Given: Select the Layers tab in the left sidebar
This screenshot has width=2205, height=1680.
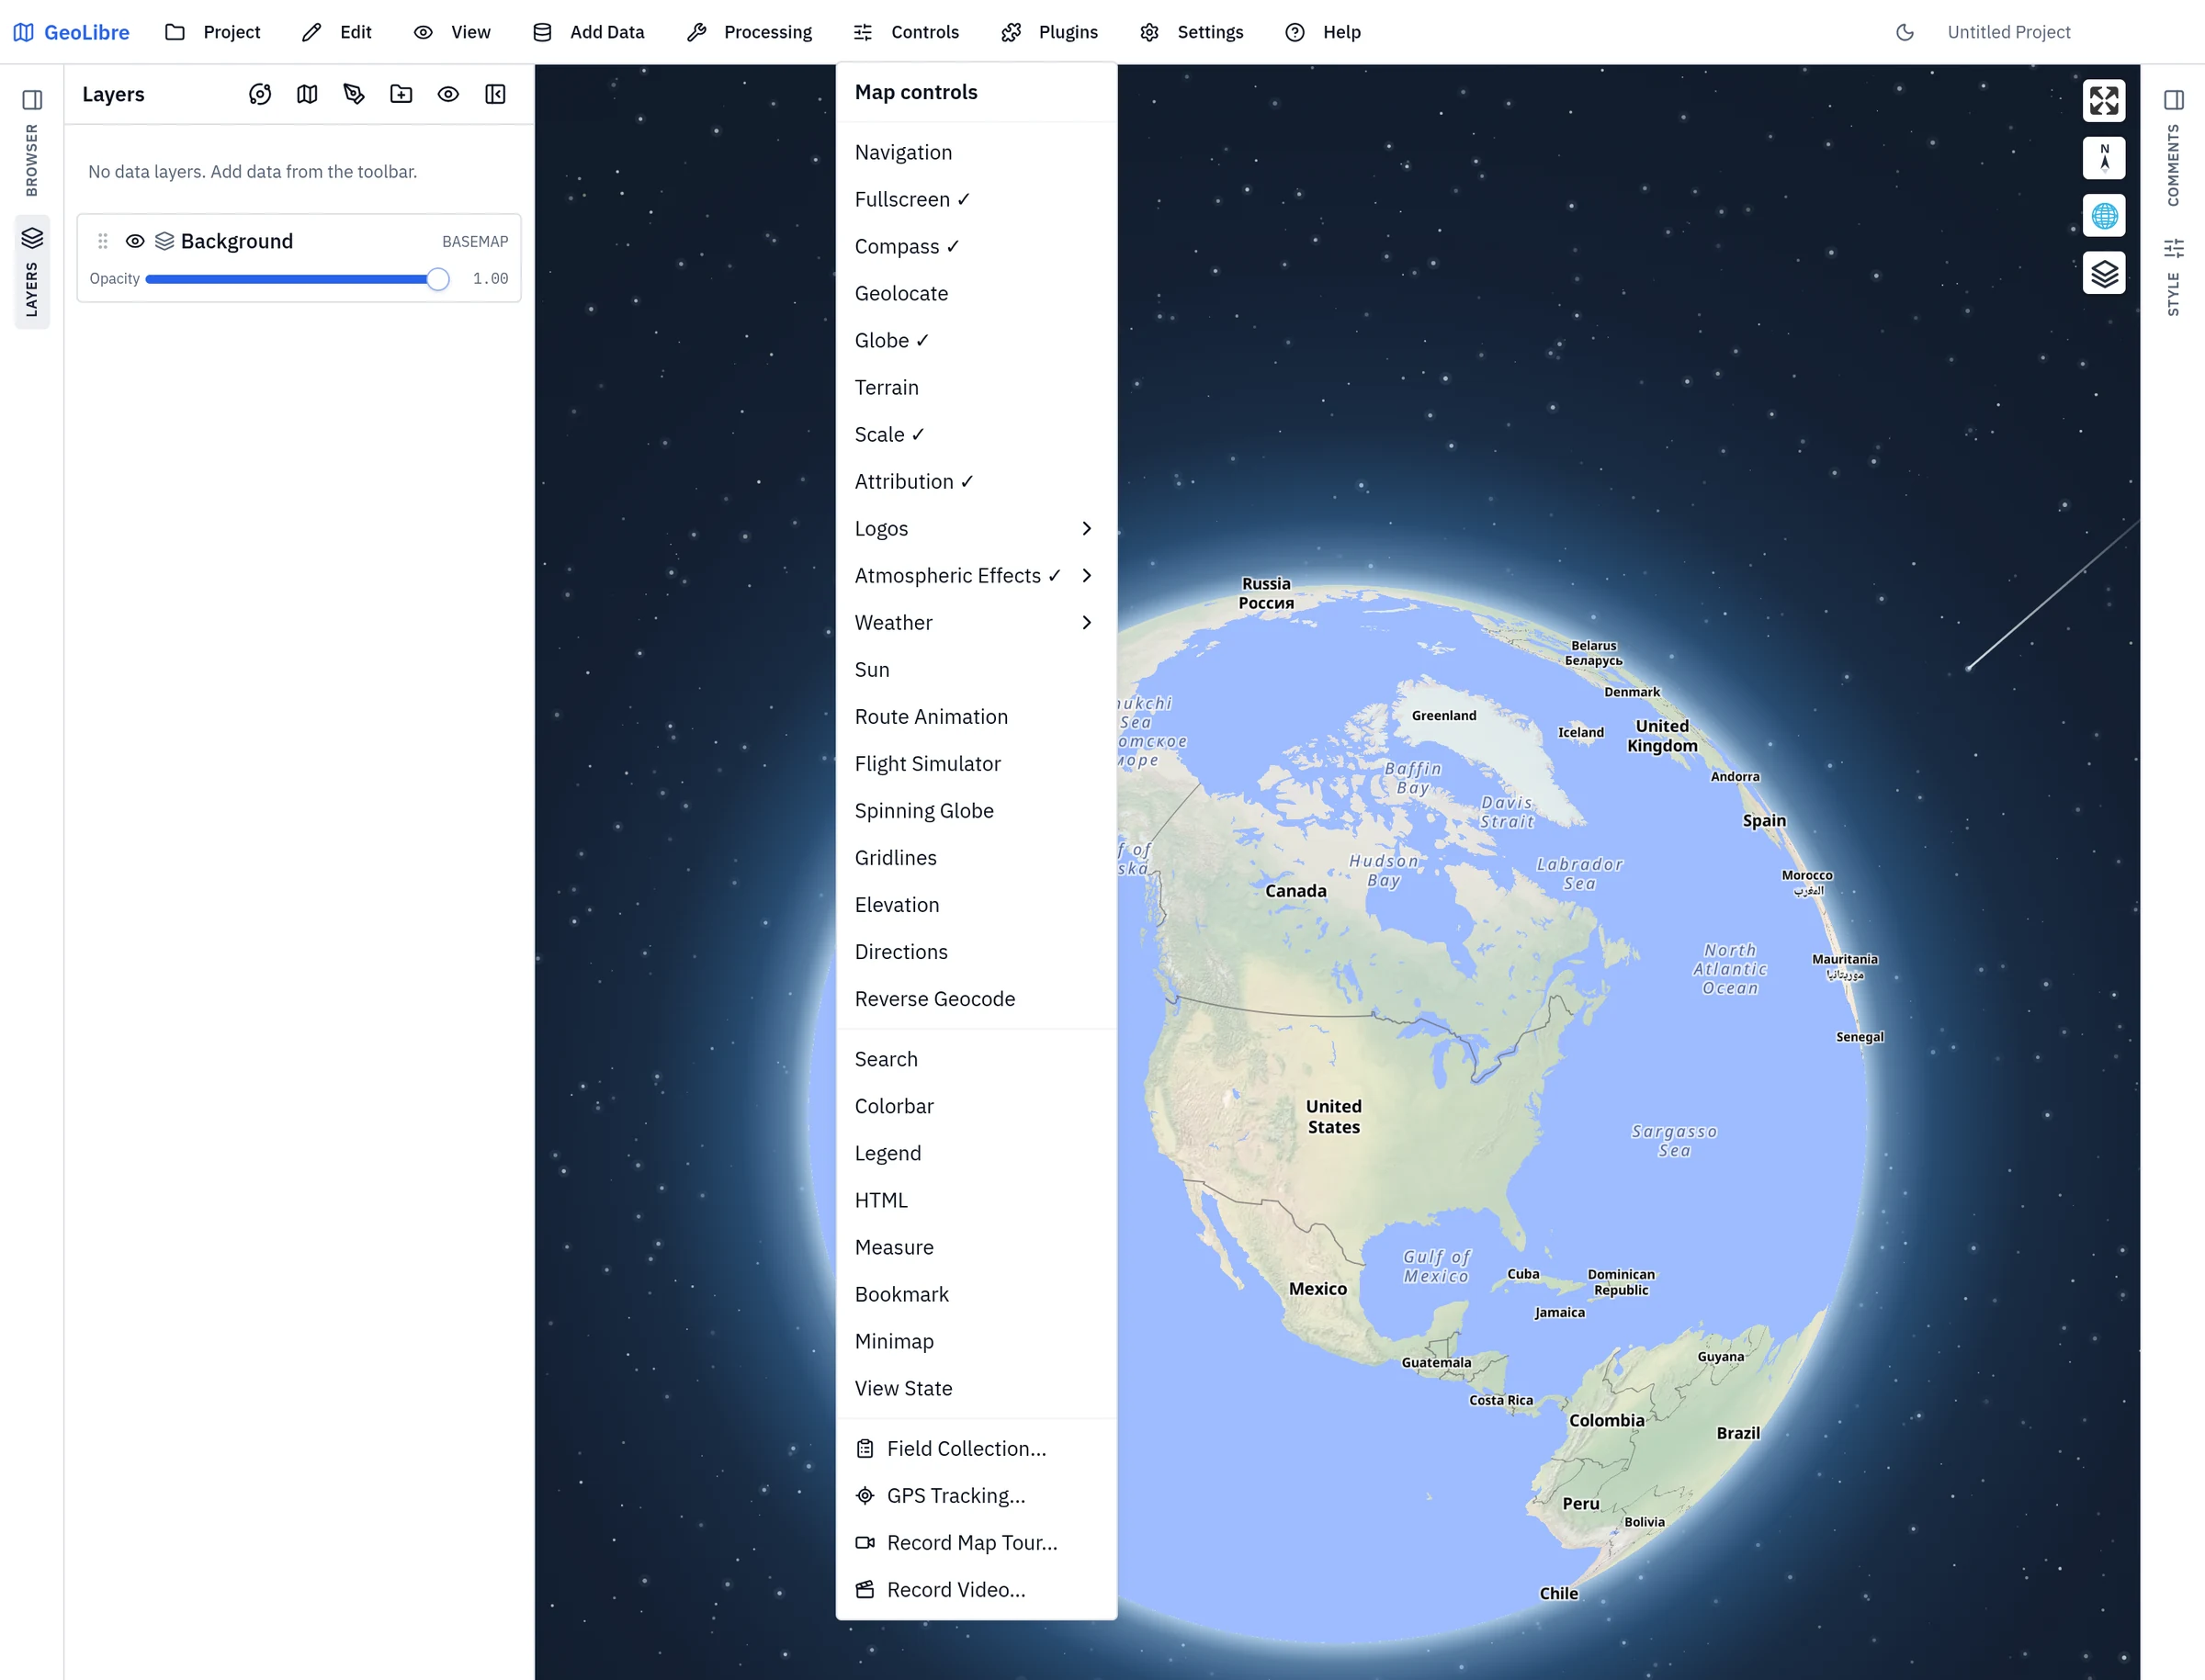Looking at the screenshot, I should click(x=32, y=272).
